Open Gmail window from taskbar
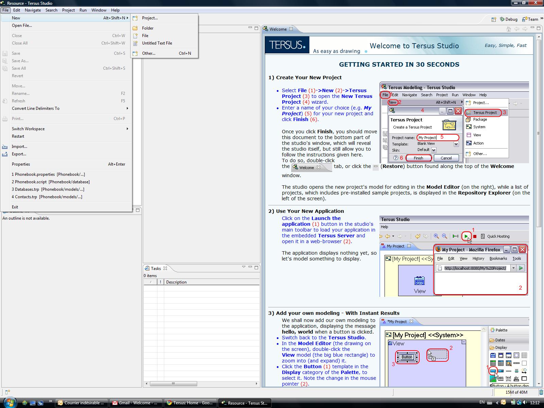Screen dimensions: 544x408 point(135,403)
